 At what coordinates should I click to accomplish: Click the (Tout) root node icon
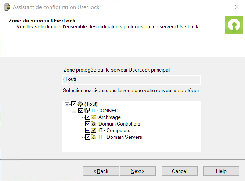(80, 104)
